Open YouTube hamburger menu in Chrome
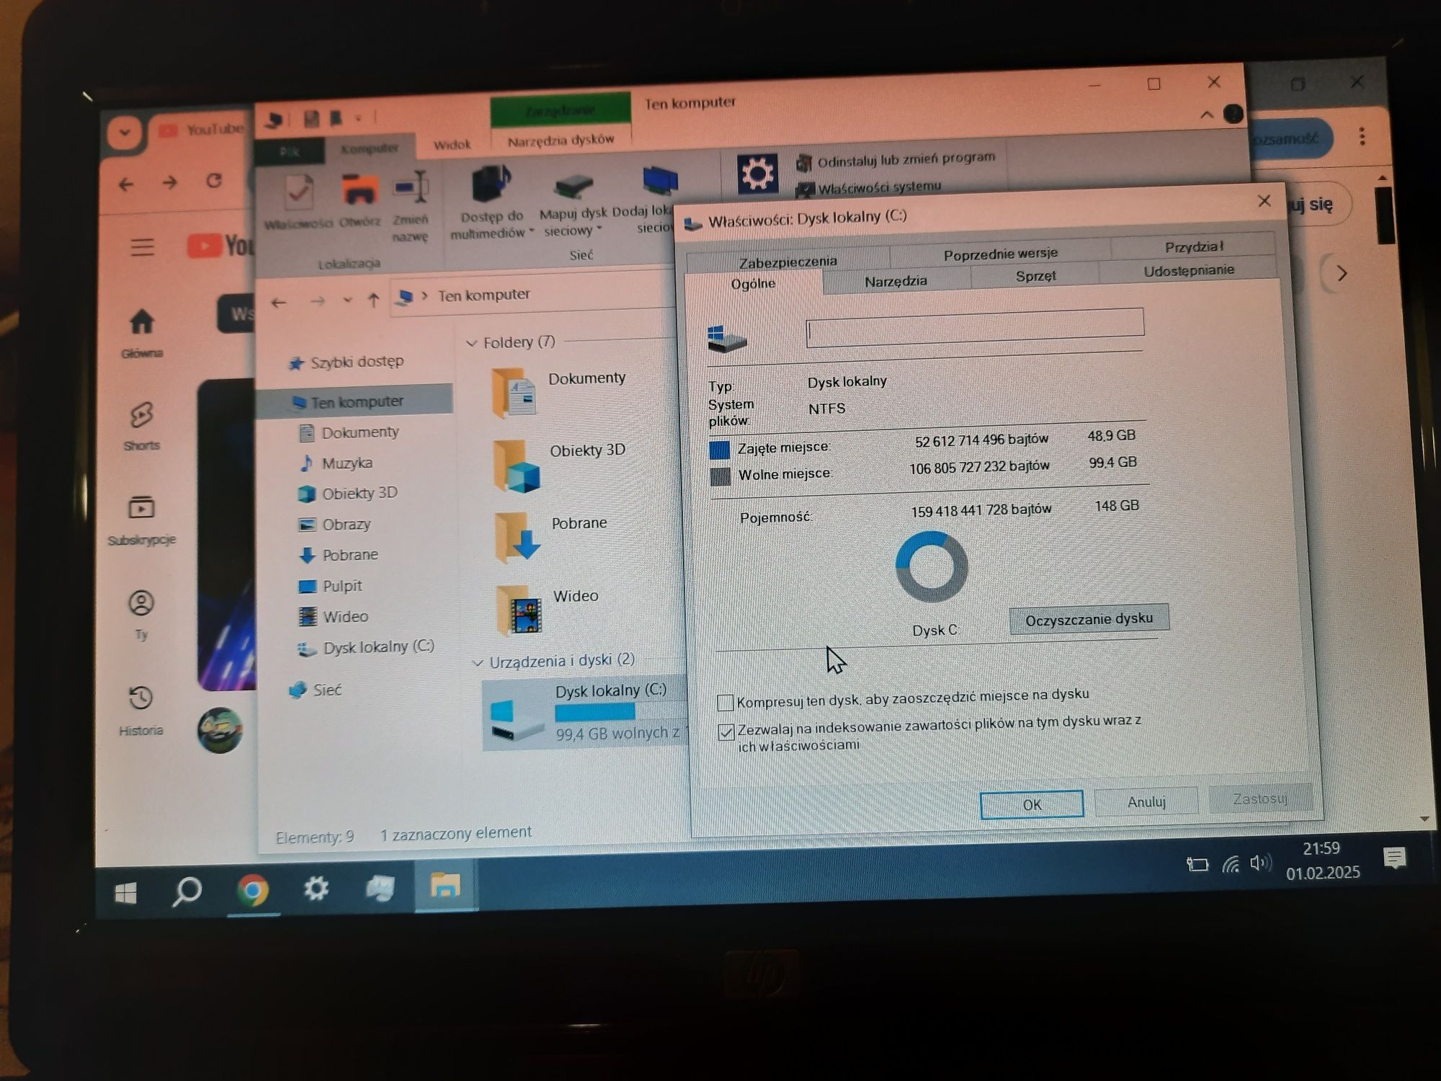 [142, 247]
